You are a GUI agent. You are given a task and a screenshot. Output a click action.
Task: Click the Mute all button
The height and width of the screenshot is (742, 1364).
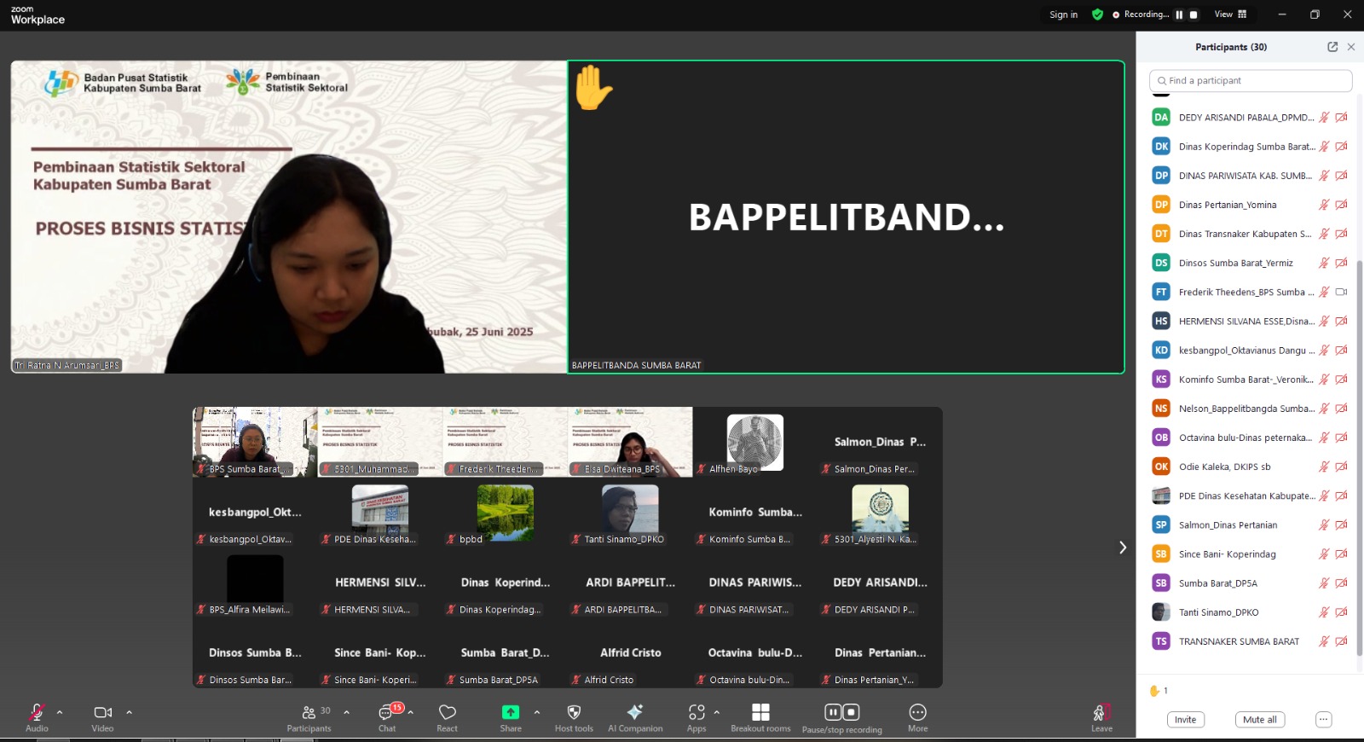point(1259,720)
